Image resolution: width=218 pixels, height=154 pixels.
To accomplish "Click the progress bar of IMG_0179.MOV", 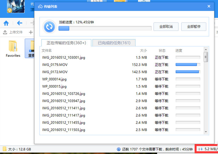I will (x=188, y=65).
